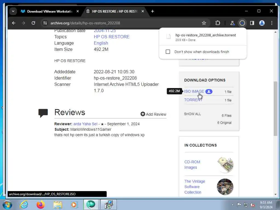Click the Vintage Software Collection thumbnail

(x=225, y=187)
